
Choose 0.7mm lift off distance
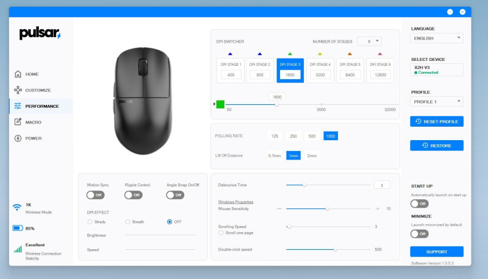coord(274,156)
